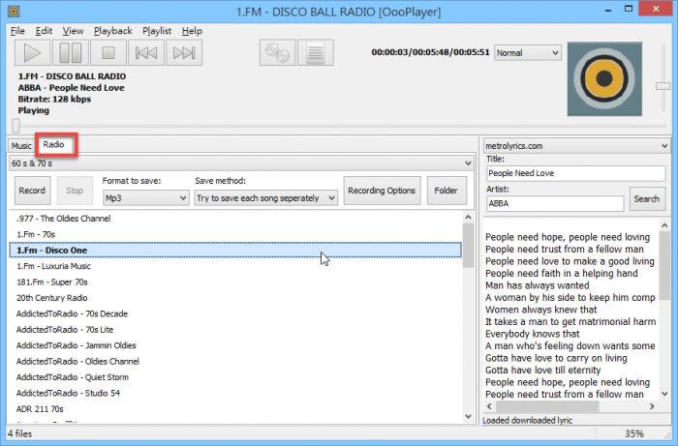Pause the playback
Screen dimensions: 678x446
[71, 52]
